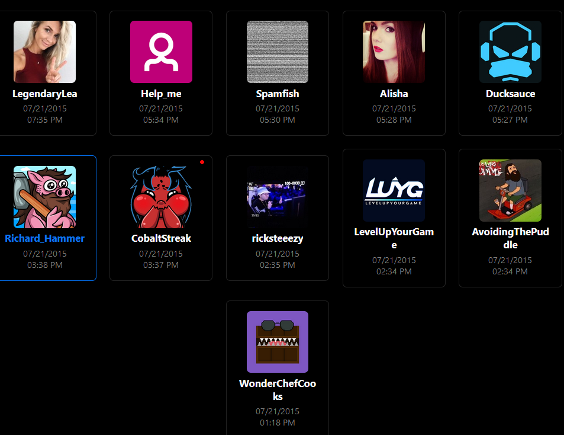Click the CobaltStreak red demon avatar
This screenshot has height=435, width=564.
(161, 197)
